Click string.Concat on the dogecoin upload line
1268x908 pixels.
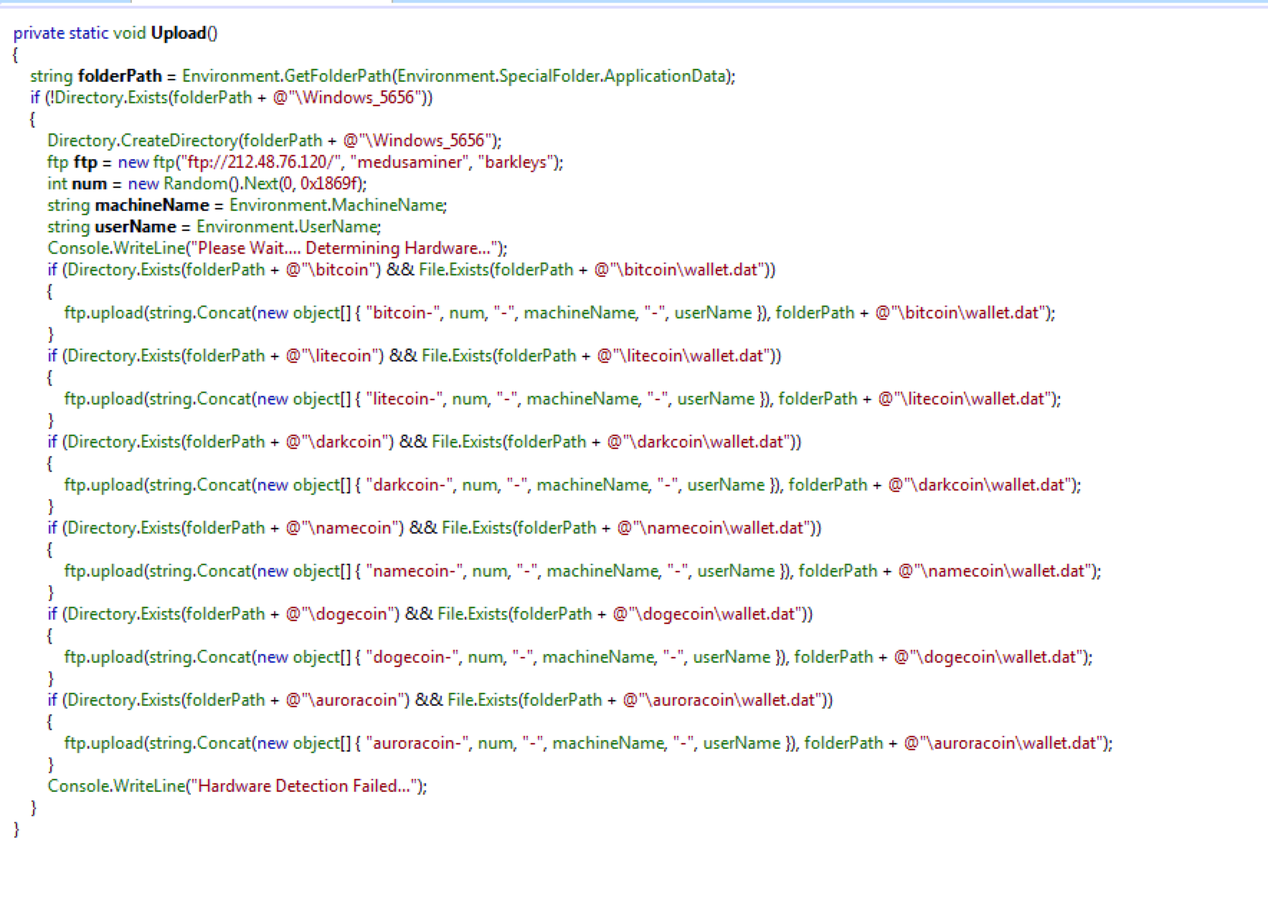200,657
